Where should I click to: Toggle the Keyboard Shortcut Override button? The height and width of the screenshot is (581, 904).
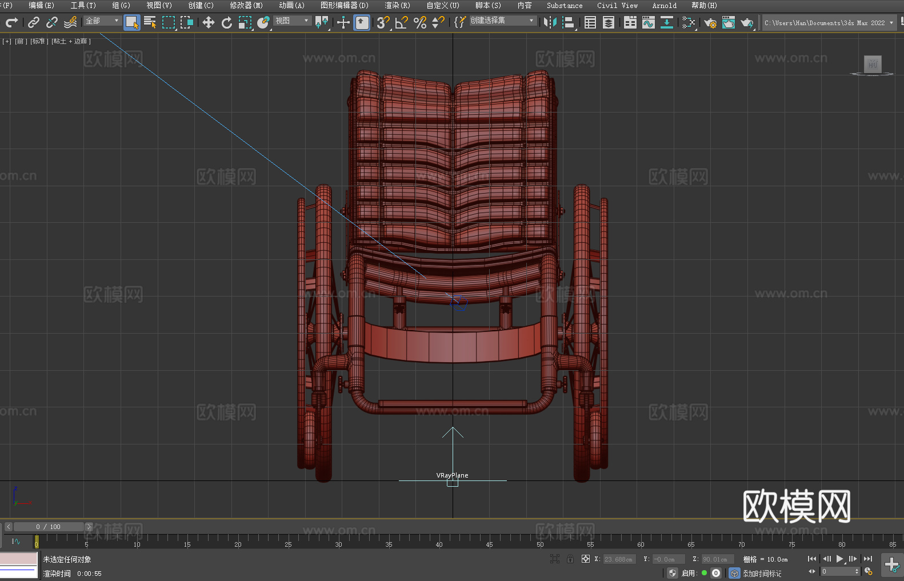point(362,23)
